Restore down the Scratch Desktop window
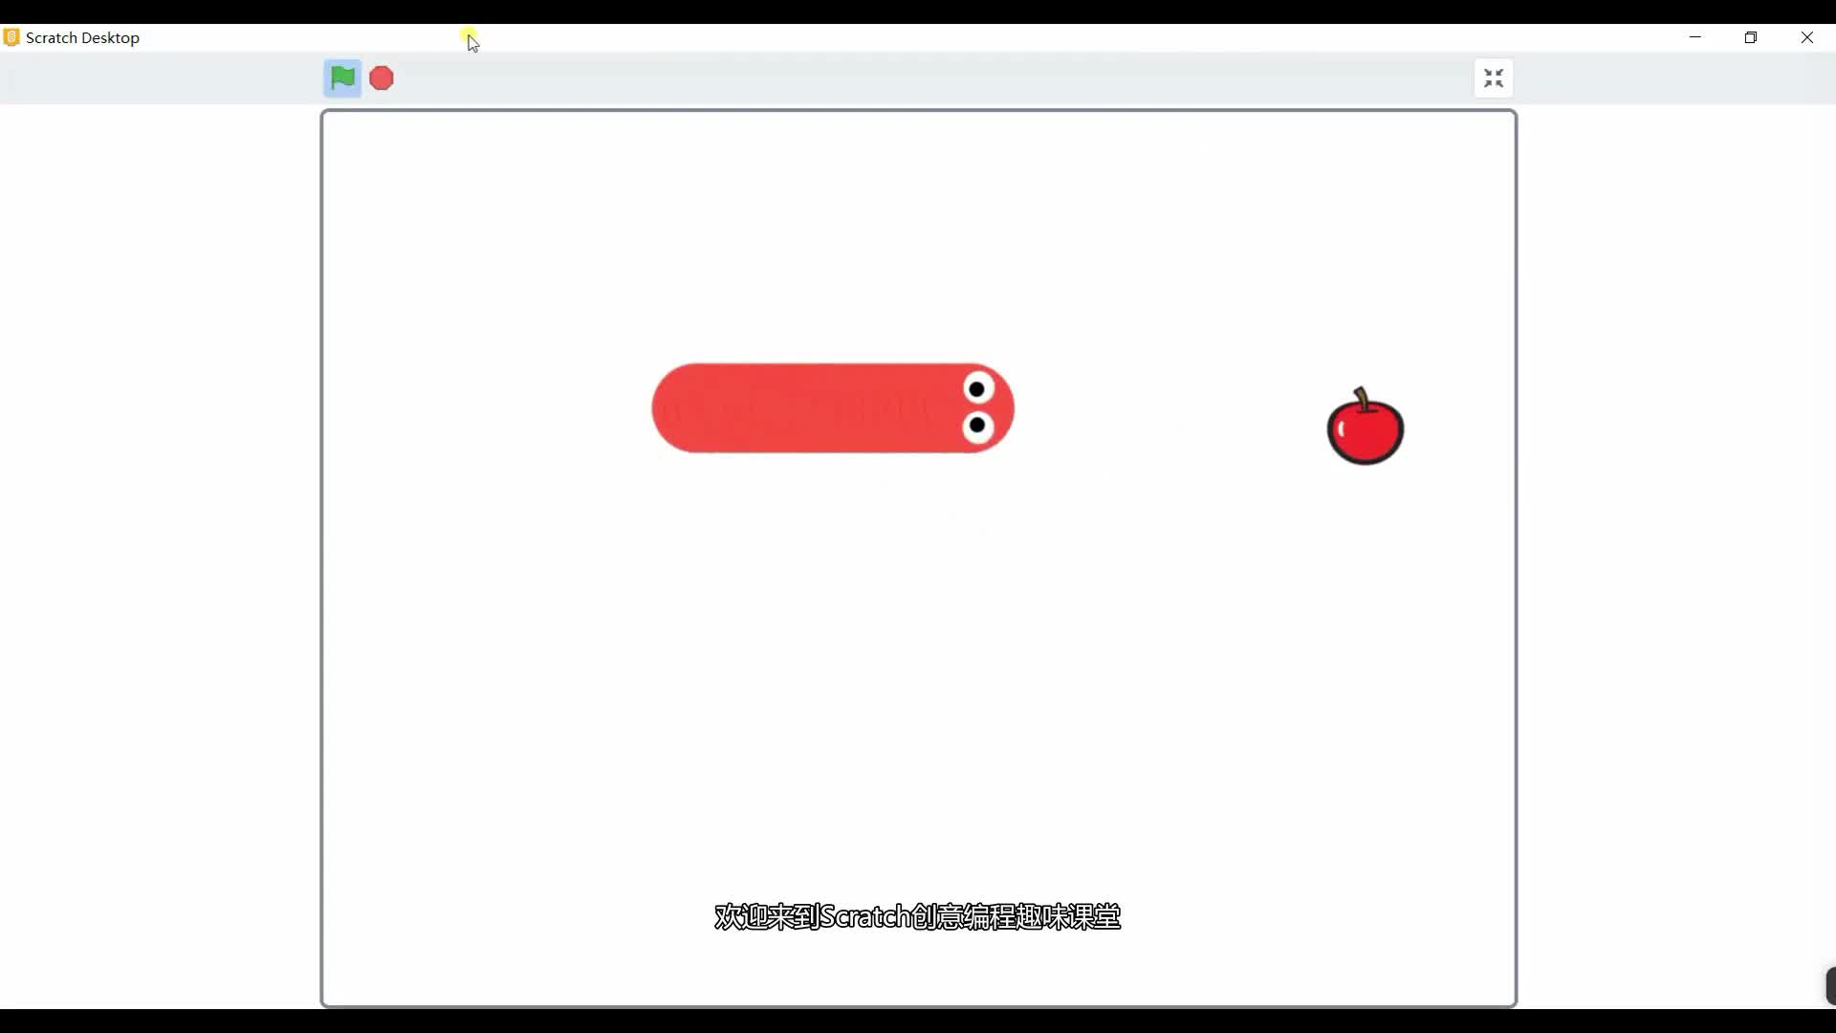Screen dimensions: 1836x1033 click(x=1751, y=37)
